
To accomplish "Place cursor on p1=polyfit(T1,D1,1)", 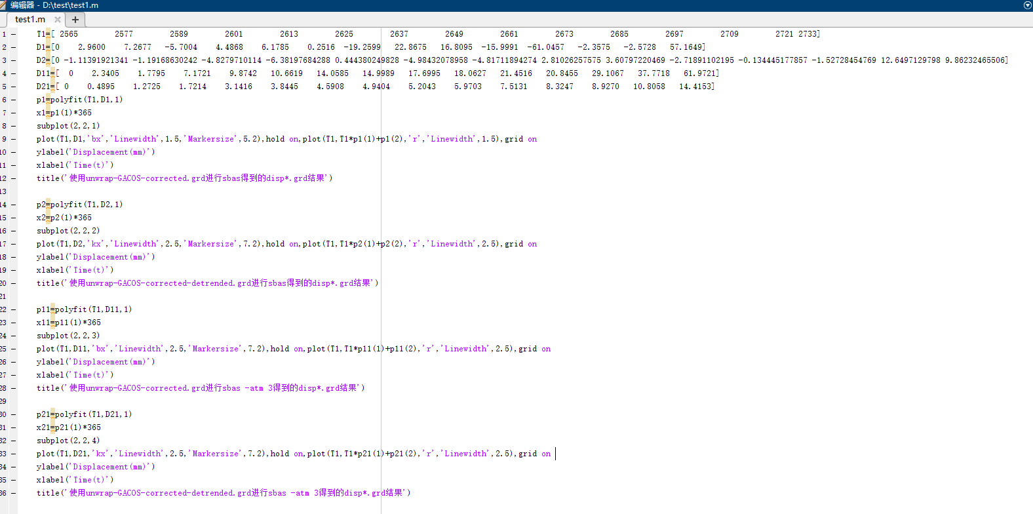I will click(x=80, y=100).
